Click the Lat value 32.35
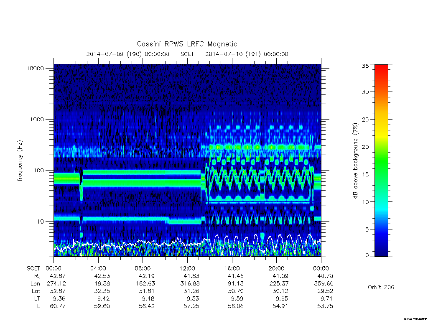Image resolution: width=428 pixels, height=321 pixels. pyautogui.click(x=102, y=291)
